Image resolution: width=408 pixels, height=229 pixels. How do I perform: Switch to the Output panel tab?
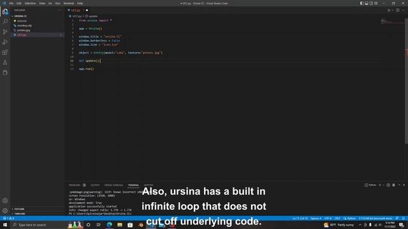coord(95,185)
